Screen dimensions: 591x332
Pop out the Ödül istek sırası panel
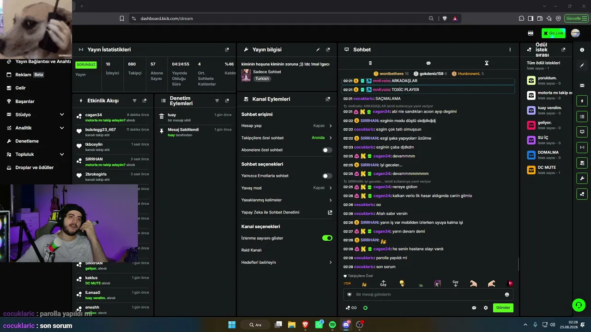pos(563,50)
